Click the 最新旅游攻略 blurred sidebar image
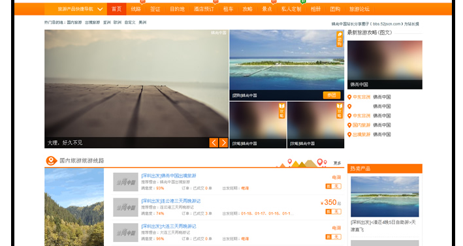Viewport: 463px width, 246px height. click(x=385, y=65)
